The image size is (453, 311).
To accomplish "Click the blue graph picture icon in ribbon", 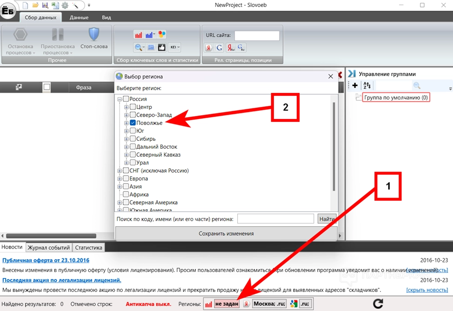I will (151, 47).
